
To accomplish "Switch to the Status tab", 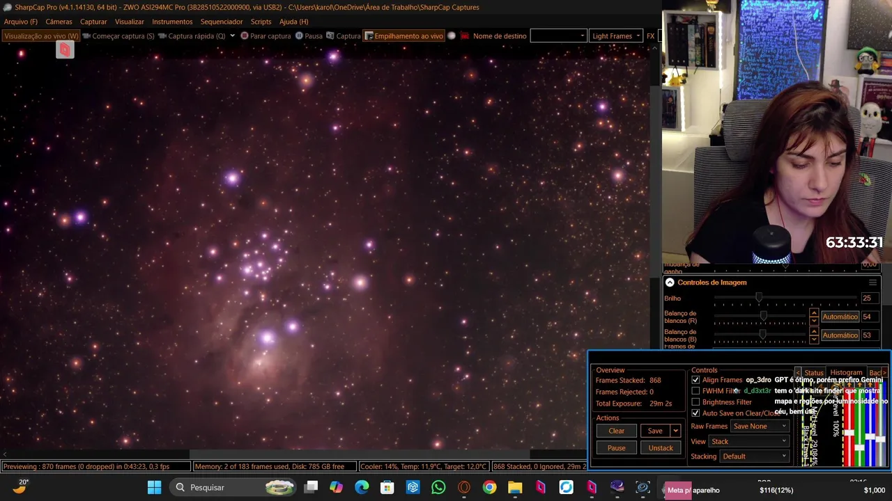I will click(814, 373).
